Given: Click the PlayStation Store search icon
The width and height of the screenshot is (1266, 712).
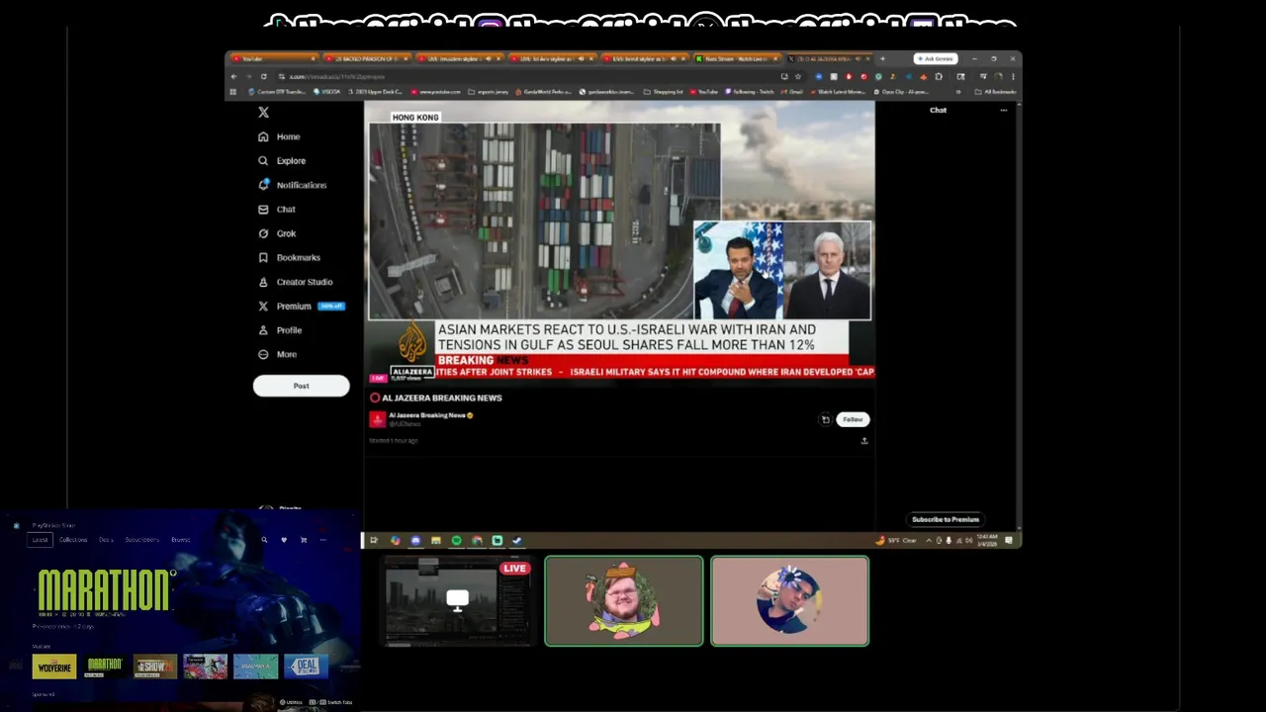Looking at the screenshot, I should [x=264, y=540].
